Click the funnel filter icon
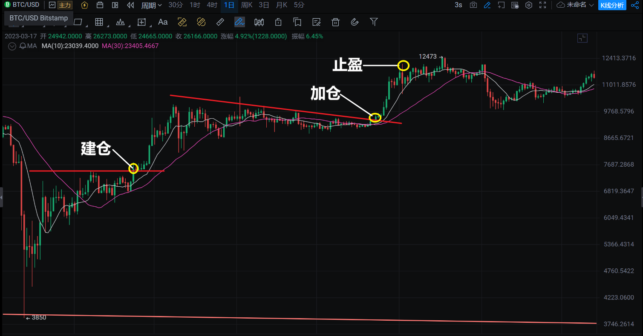Image resolution: width=643 pixels, height=336 pixels. click(x=374, y=22)
